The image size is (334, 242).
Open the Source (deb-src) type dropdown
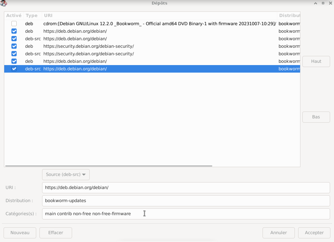pyautogui.click(x=66, y=175)
